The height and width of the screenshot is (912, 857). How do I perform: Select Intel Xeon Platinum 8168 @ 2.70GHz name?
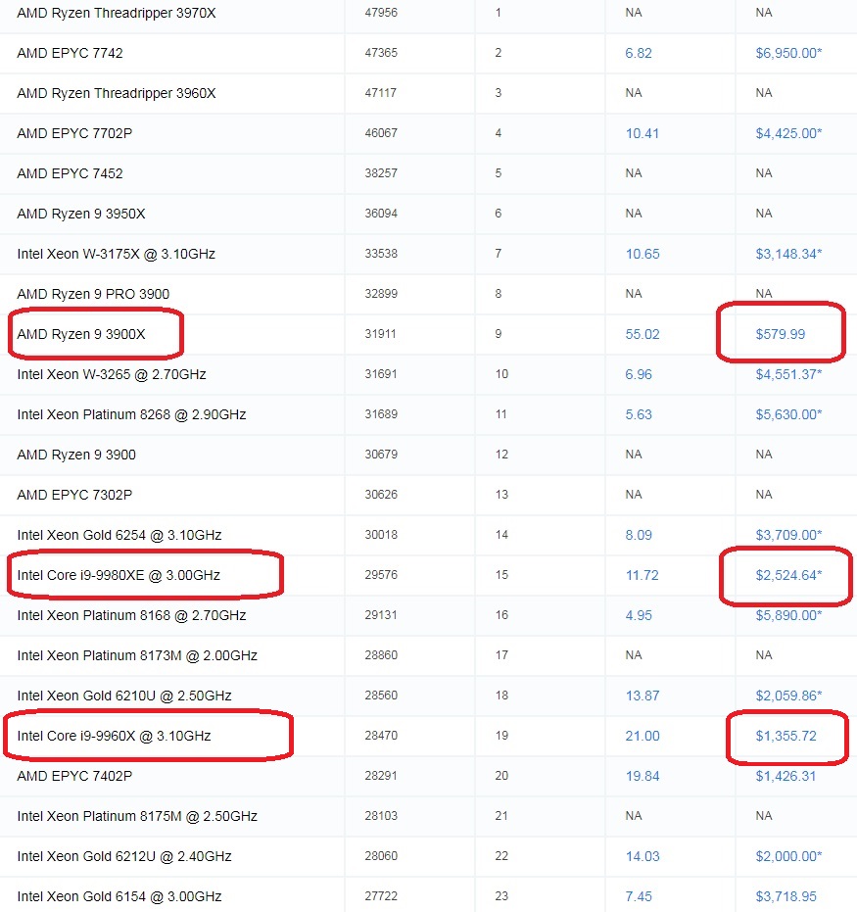pyautogui.click(x=131, y=615)
